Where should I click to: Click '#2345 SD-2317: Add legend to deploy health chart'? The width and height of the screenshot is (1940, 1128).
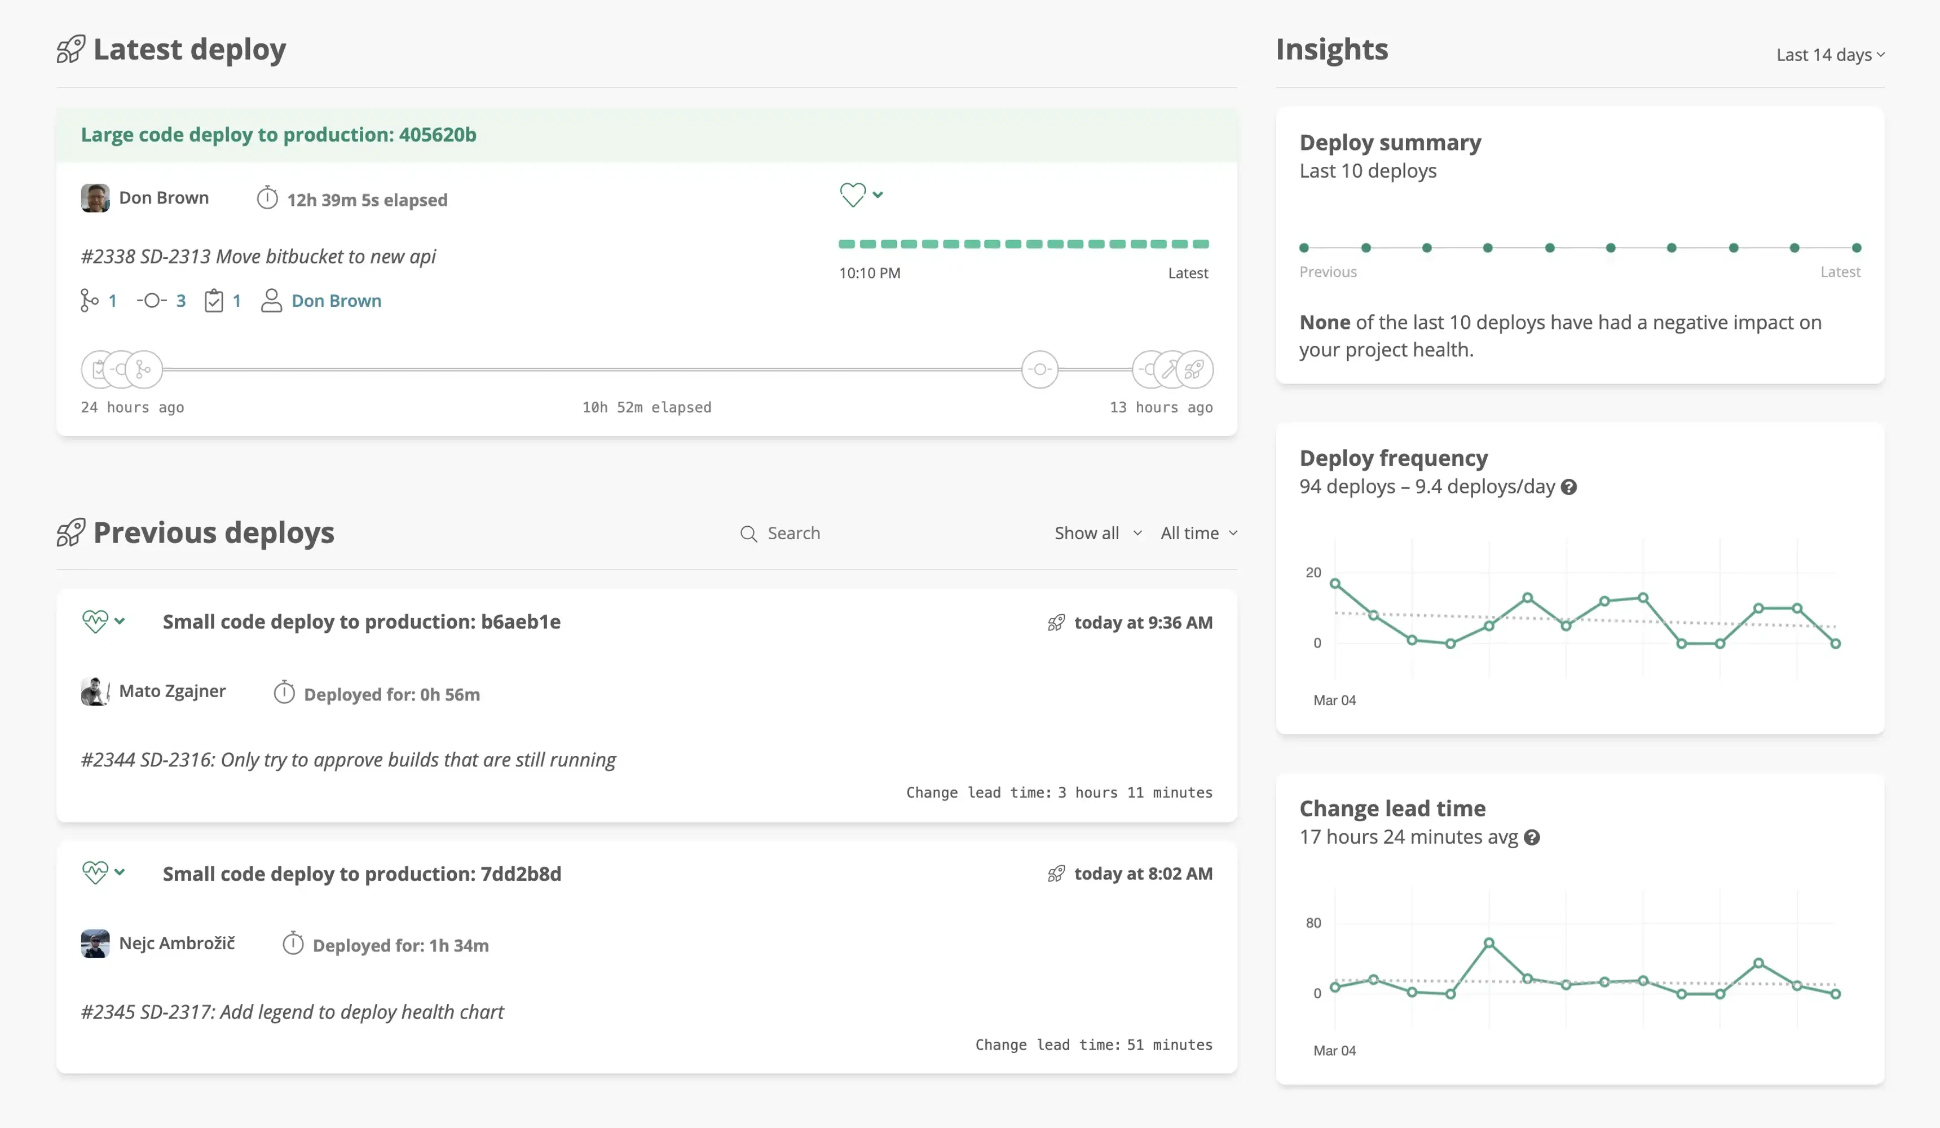(293, 1012)
